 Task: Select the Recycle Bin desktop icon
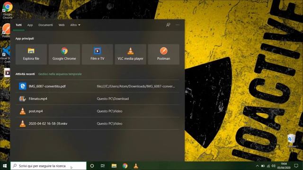(x=291, y=141)
